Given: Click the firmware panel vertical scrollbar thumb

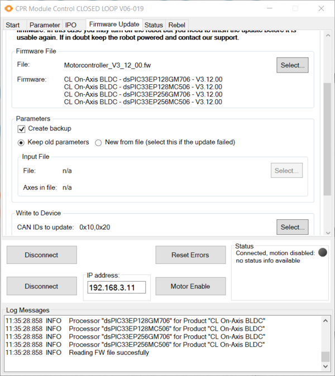Looking at the screenshot, I should click(x=327, y=139).
